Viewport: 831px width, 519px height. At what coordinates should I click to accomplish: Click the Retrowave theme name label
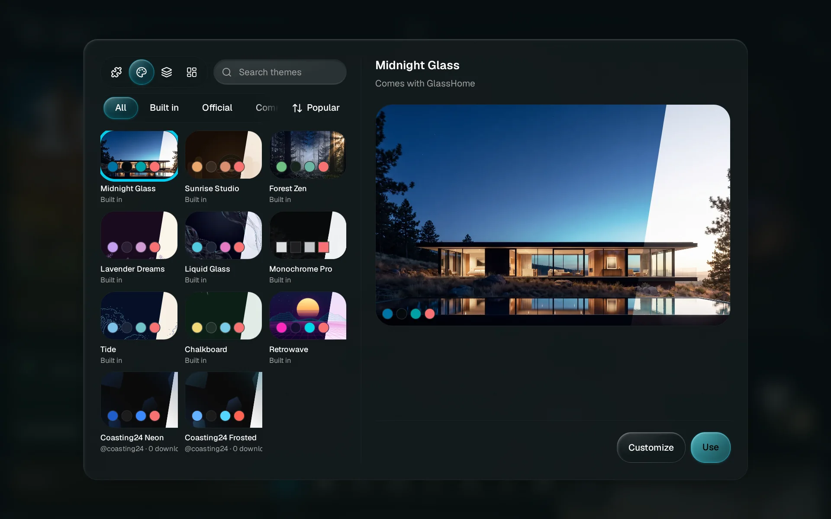click(x=289, y=349)
